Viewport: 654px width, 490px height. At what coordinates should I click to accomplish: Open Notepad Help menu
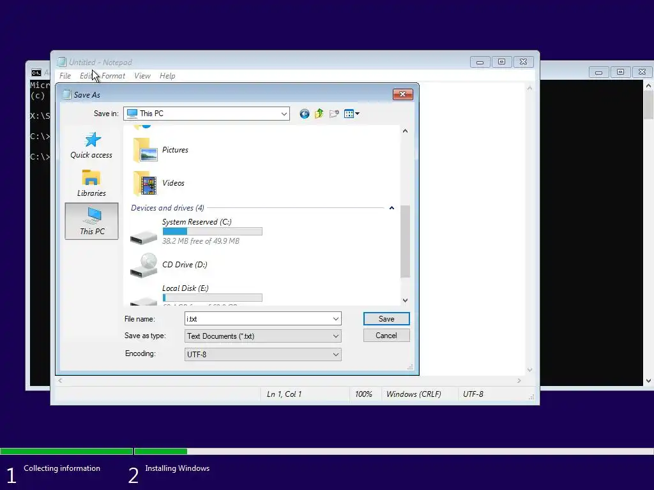(x=167, y=76)
